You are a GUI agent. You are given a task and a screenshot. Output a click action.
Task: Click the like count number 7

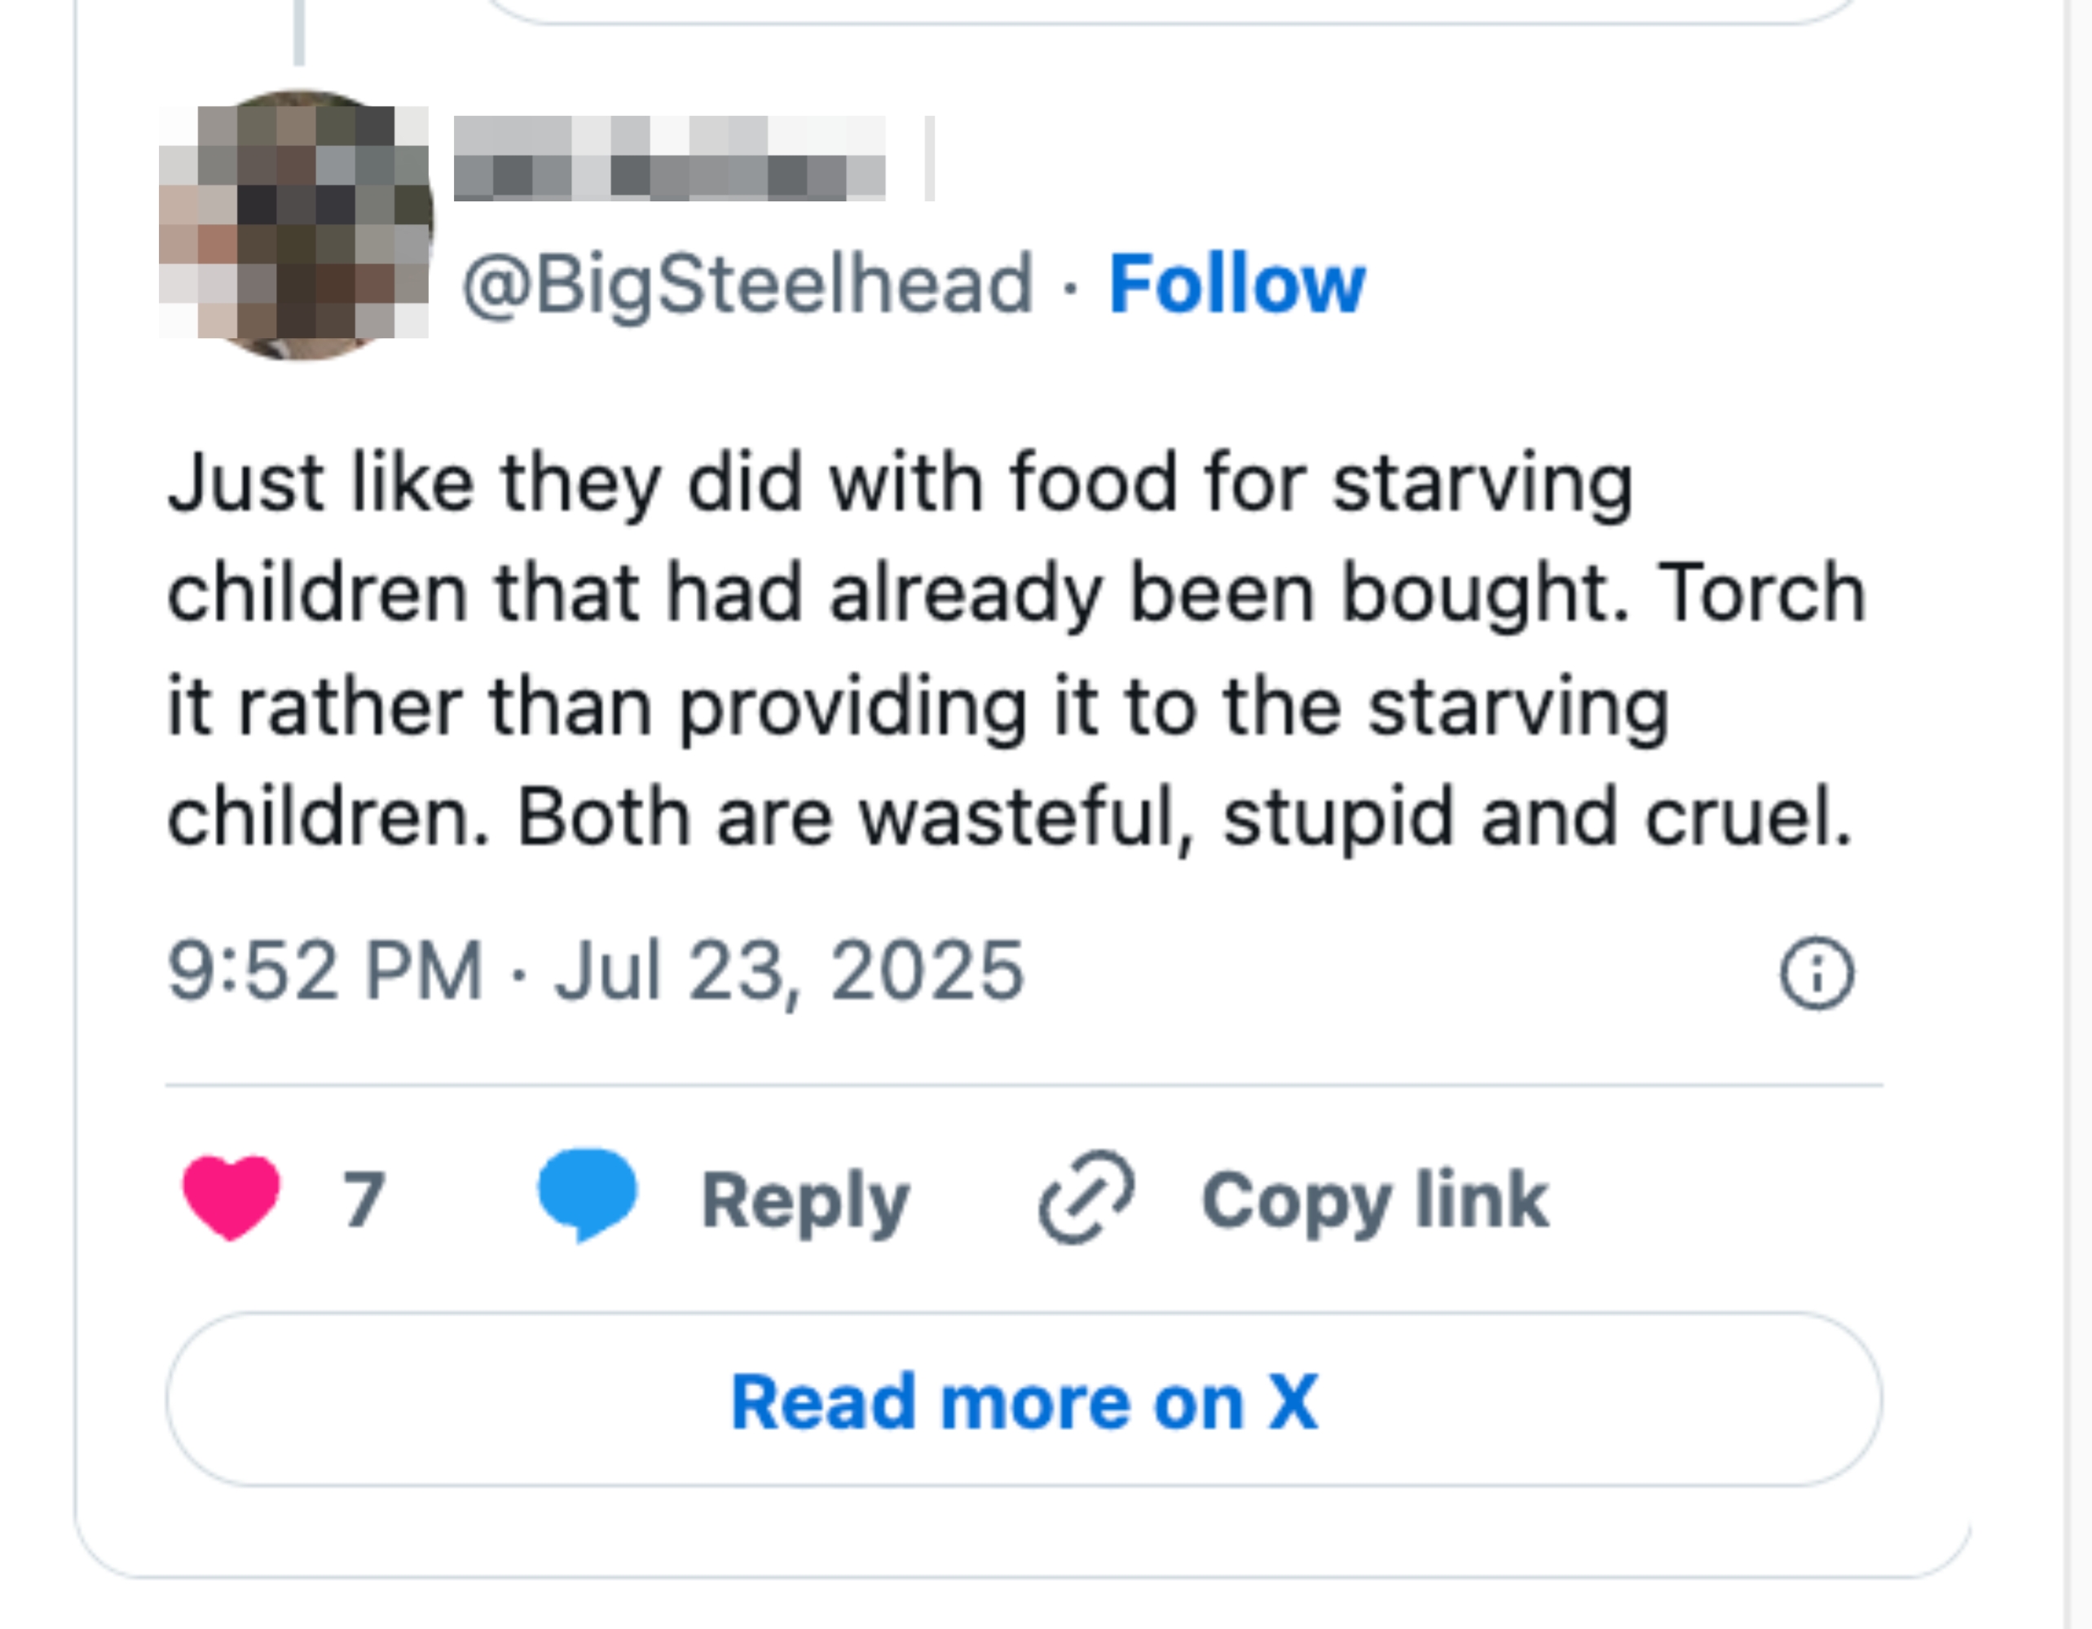coord(364,1199)
